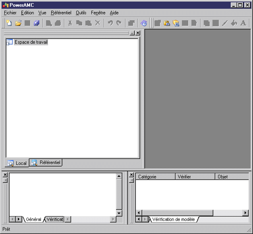
Task: Select the Espace de travail tree node
Action: tap(31, 42)
